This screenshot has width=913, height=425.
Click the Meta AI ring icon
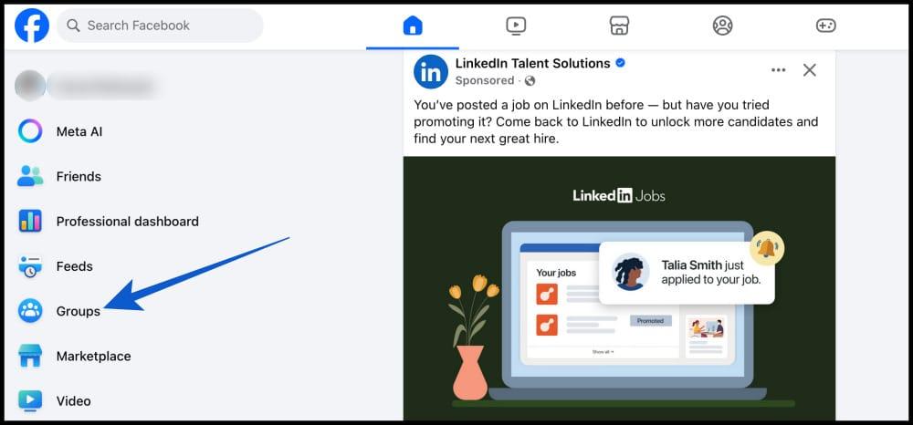(x=30, y=131)
